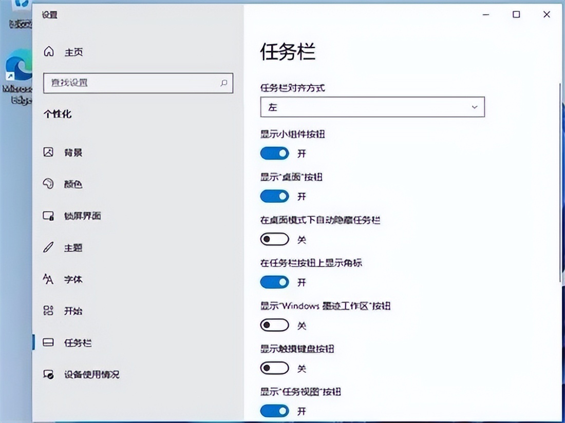Click the Start (开始) grid icon
565x423 pixels.
48,311
